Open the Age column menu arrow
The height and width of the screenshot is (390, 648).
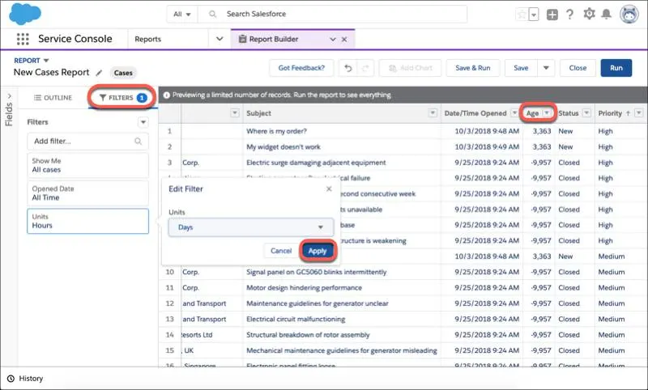[x=548, y=113]
